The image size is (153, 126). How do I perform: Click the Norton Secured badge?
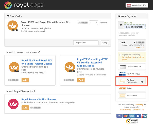click(x=132, y=121)
